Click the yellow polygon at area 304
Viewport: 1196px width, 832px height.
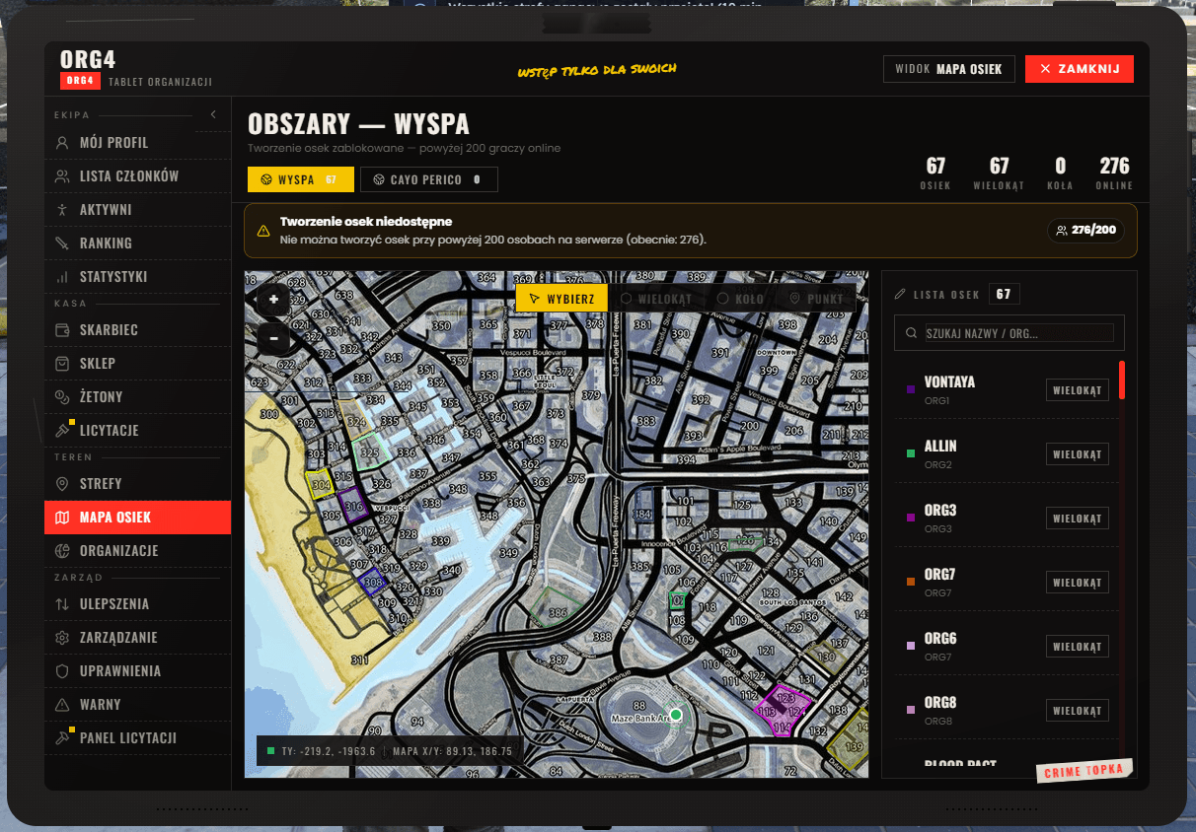point(321,484)
